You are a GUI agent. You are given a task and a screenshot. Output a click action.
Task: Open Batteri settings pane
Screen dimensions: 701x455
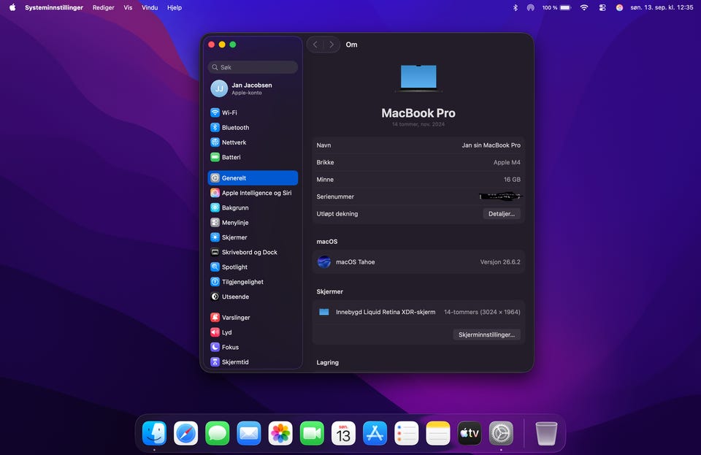pyautogui.click(x=253, y=157)
